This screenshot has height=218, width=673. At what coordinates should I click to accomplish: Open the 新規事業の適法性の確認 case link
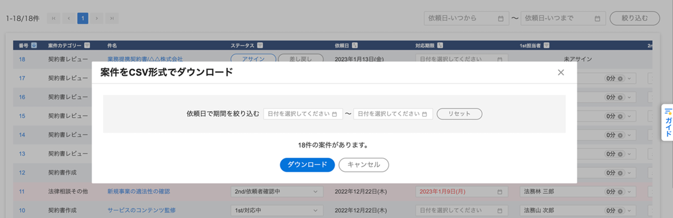(138, 192)
